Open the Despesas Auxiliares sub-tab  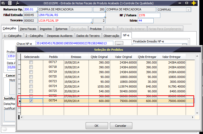coord(59,36)
